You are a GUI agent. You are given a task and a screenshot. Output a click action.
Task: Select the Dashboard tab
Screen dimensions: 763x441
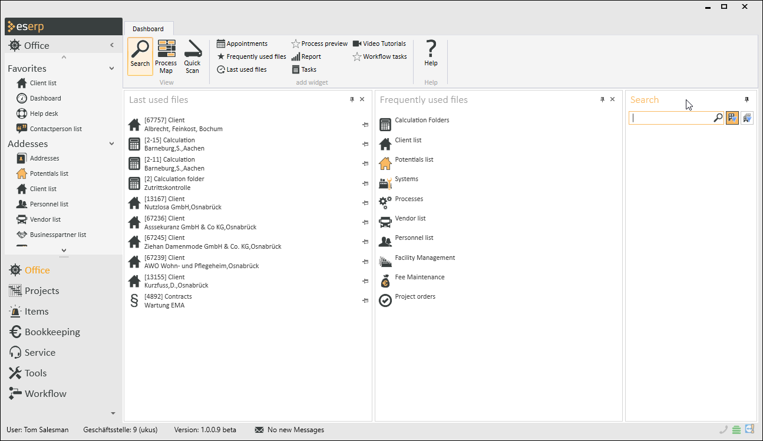[x=148, y=29]
